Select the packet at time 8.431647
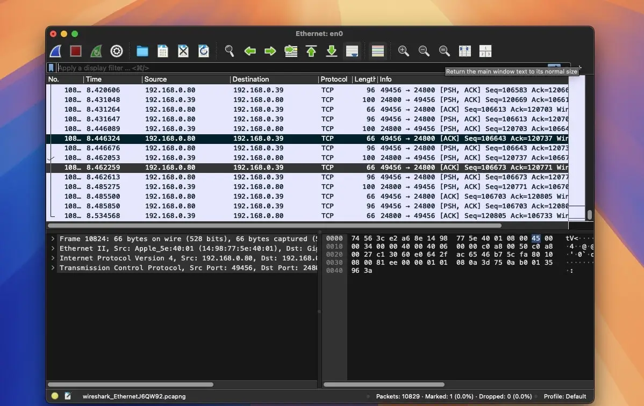The width and height of the screenshot is (644, 406). 307,119
